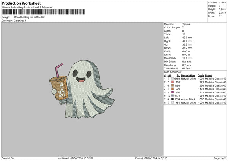Click the design name 'Ghost holding ice coffee 3 in'
This screenshot has width=228, height=161.
pos(30,17)
